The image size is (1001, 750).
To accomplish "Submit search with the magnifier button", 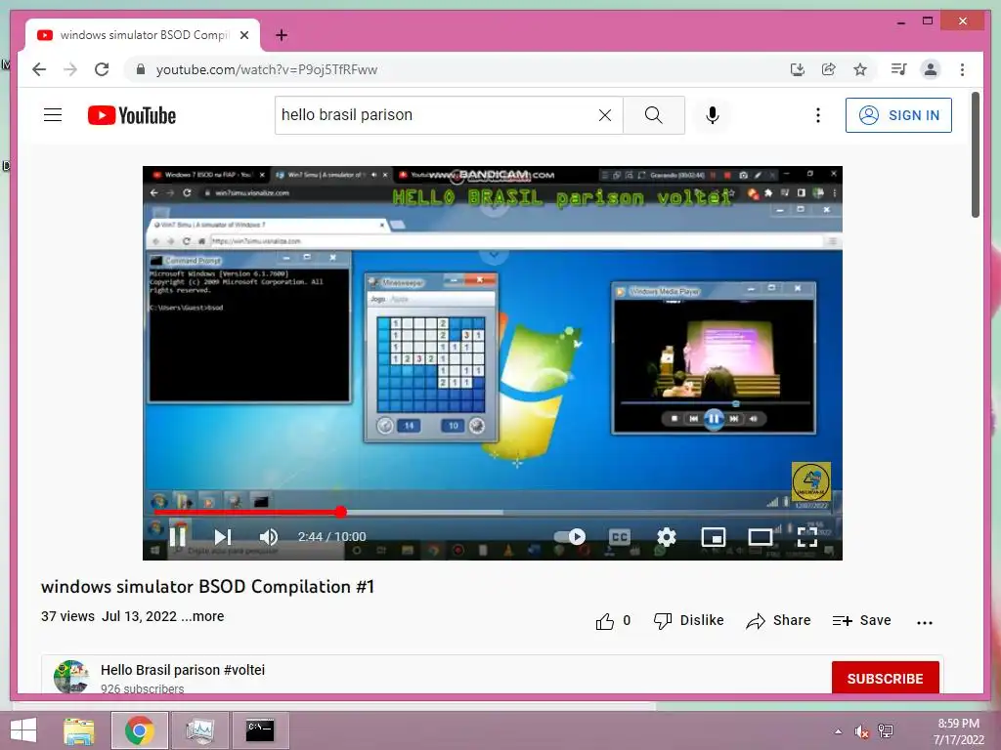I will pyautogui.click(x=654, y=115).
